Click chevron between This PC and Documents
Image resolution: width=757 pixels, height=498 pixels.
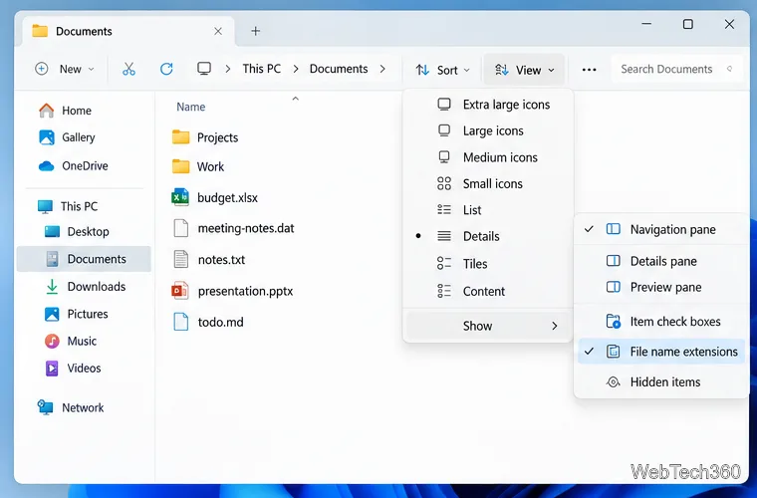[x=296, y=69]
